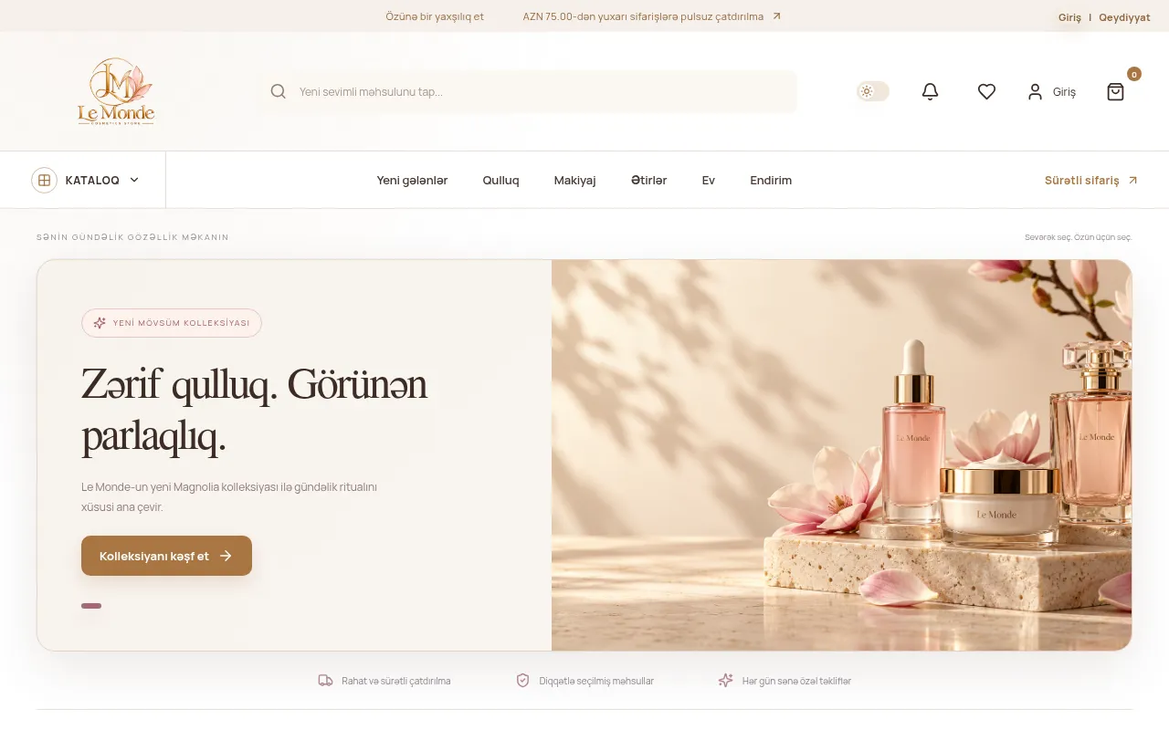Click the user profile icon
This screenshot has width=1169, height=730.
pos(1035,91)
